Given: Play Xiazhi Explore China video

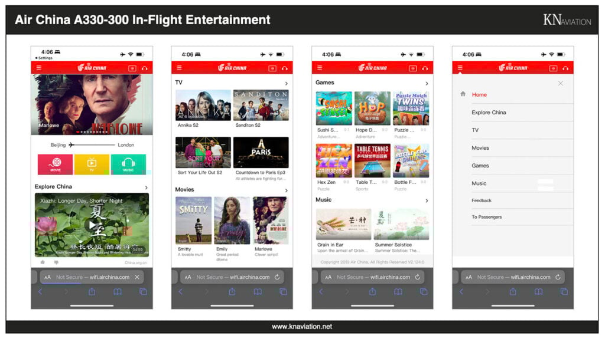Looking at the screenshot, I should click(92, 225).
